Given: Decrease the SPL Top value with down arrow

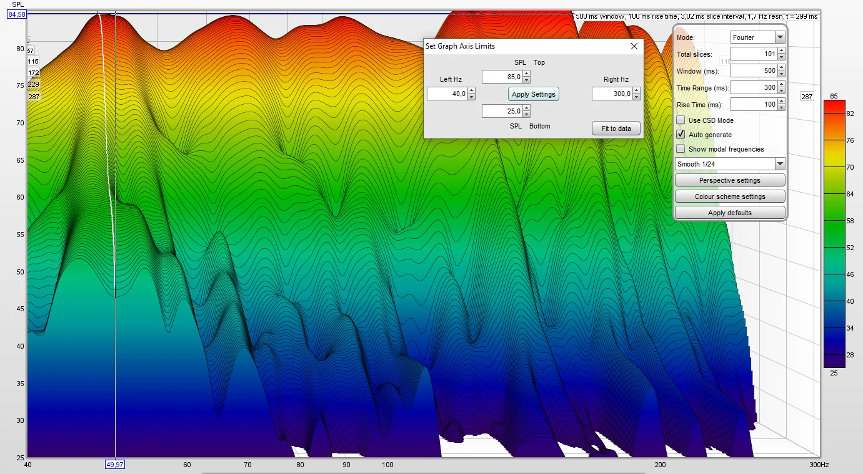Looking at the screenshot, I should click(x=526, y=80).
